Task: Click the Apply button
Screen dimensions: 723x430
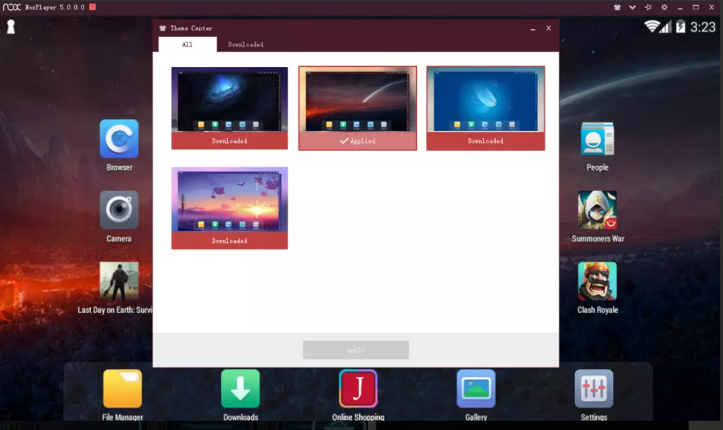Action: [356, 350]
